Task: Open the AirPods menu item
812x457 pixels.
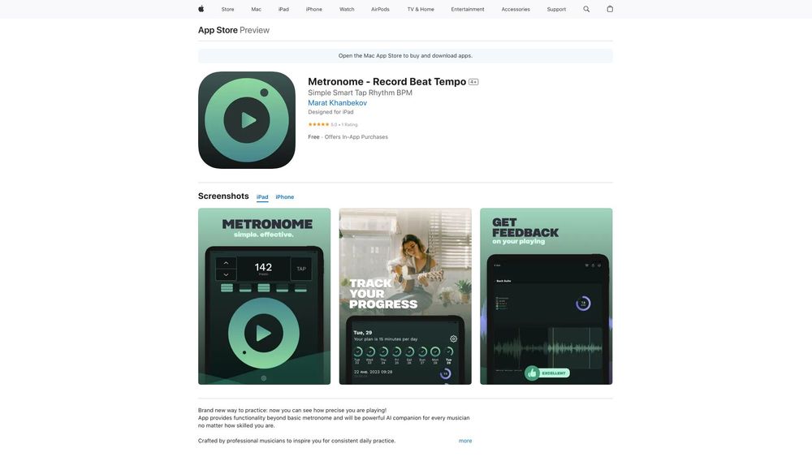Action: [380, 9]
